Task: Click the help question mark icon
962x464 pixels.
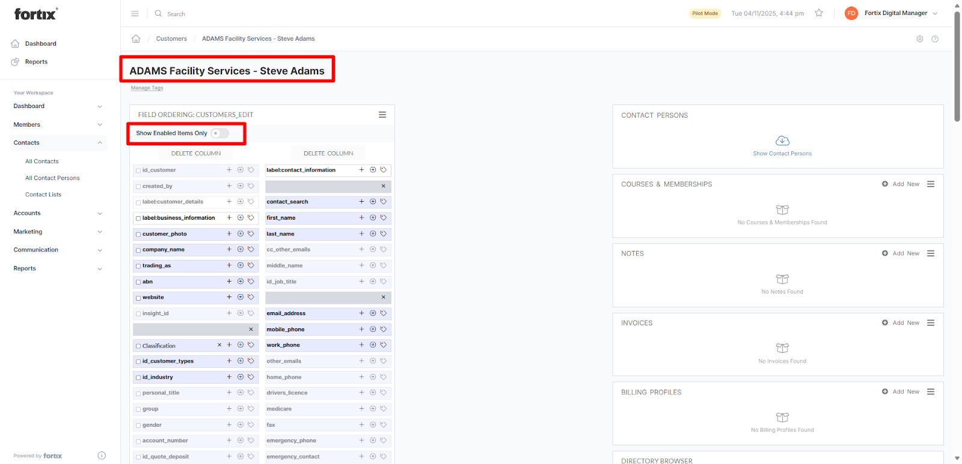Action: click(x=934, y=39)
